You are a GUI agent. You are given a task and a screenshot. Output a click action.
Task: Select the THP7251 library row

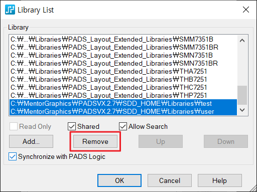[x=123, y=95]
